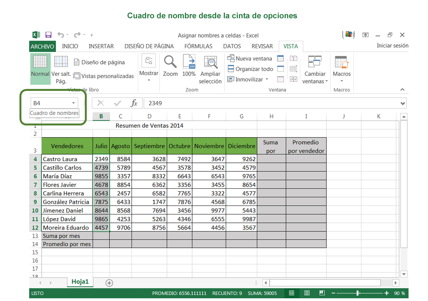428x301 pixels.
Task: Click the horizontal scrollbar's right arrow
Action: [x=395, y=283]
